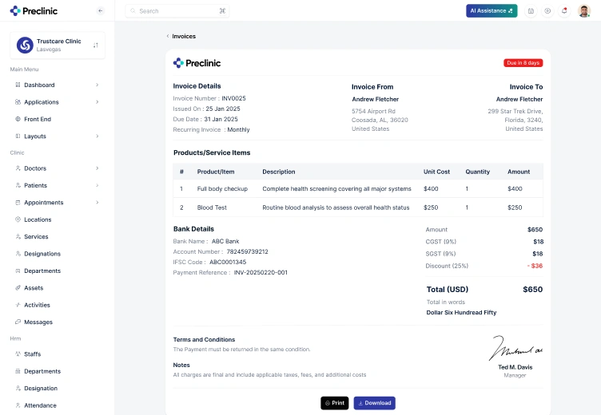Expand the Dashboard menu chevron
The height and width of the screenshot is (415, 601).
point(97,85)
